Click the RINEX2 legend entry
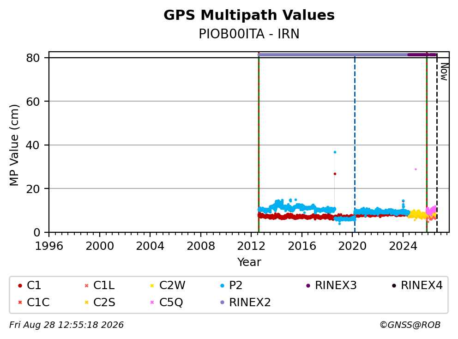The width and height of the screenshot is (458, 339). [245, 302]
